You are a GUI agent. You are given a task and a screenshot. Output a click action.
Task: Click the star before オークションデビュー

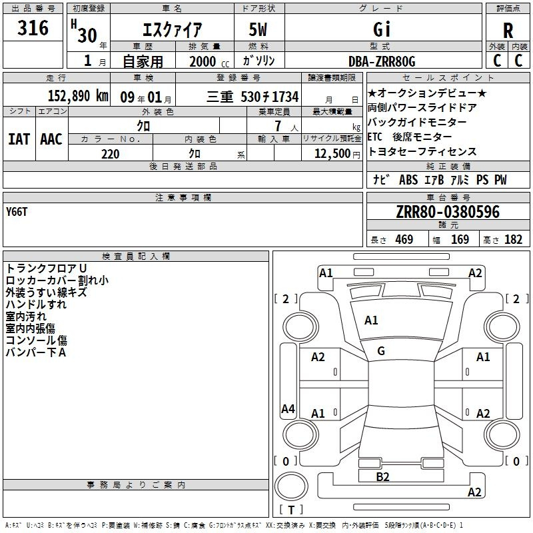pos(372,93)
